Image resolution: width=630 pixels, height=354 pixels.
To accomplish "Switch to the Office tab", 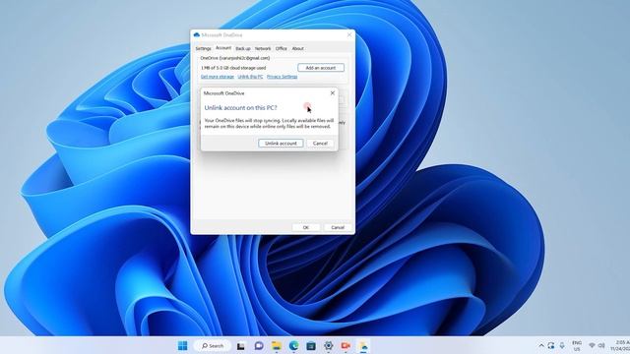I will [x=281, y=48].
